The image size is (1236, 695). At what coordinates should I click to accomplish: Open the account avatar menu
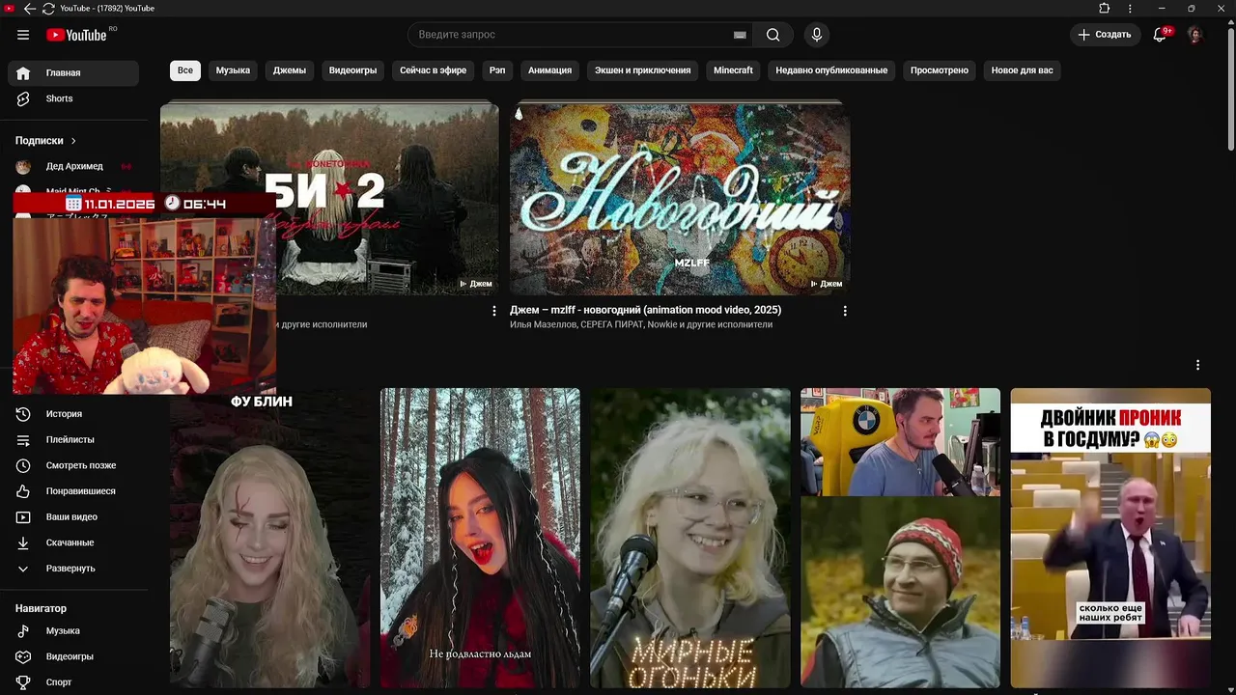(x=1195, y=35)
